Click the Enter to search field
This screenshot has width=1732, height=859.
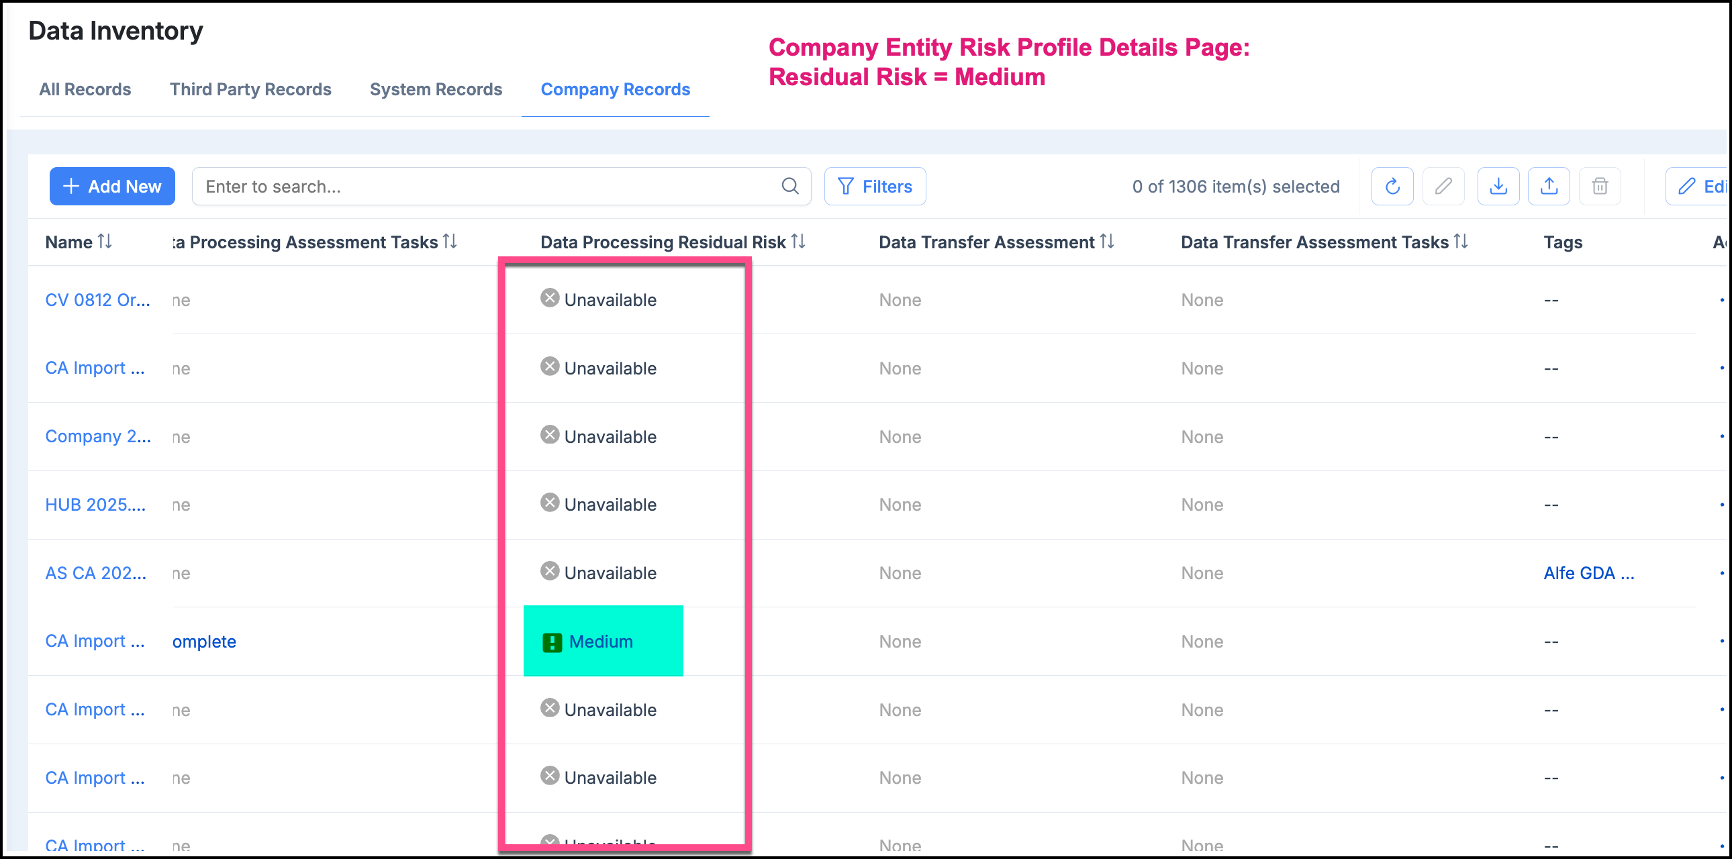[x=501, y=186]
